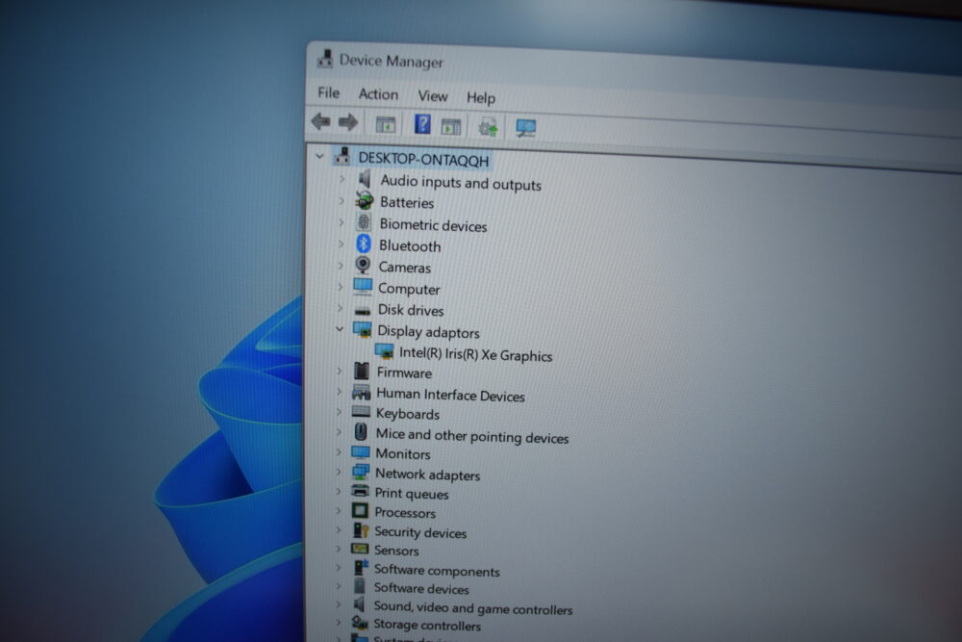Click the keyboard icon beside Keyboards
Screen dimensions: 962x642
point(361,412)
